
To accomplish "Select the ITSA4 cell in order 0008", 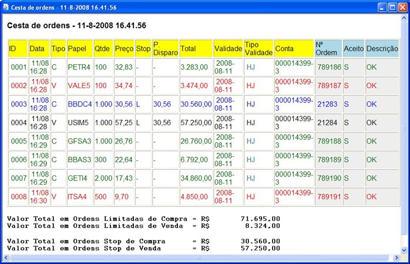I will tap(79, 196).
